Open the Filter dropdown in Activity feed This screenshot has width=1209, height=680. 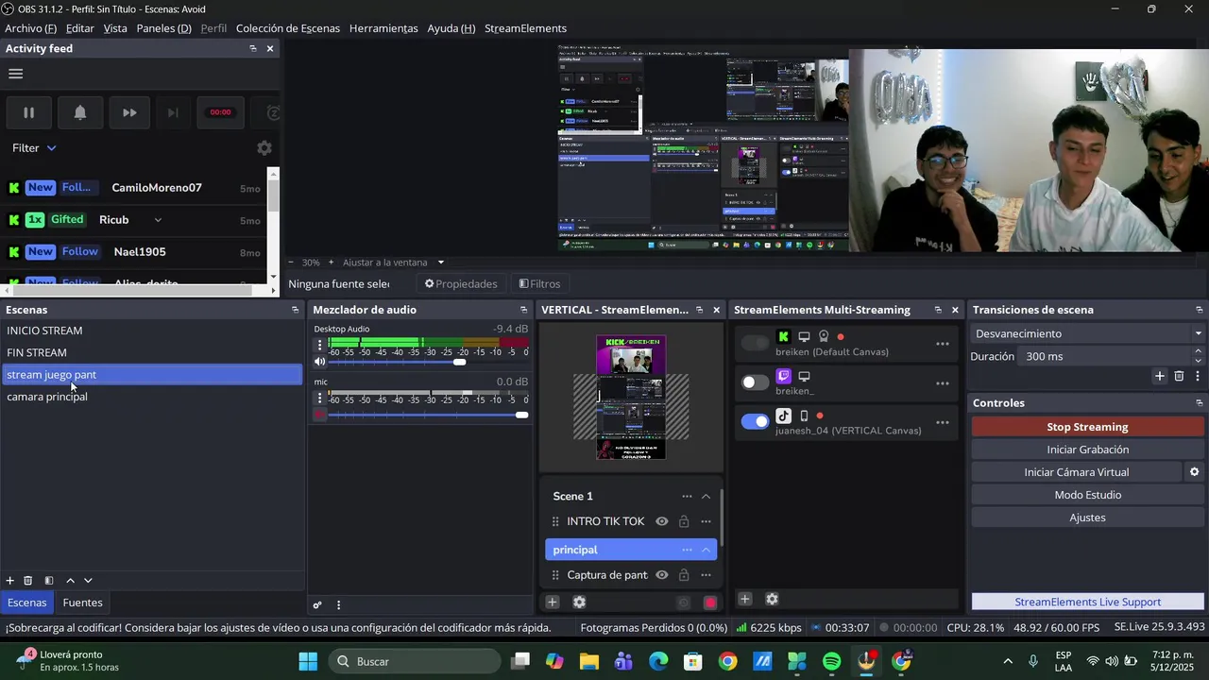[34, 148]
